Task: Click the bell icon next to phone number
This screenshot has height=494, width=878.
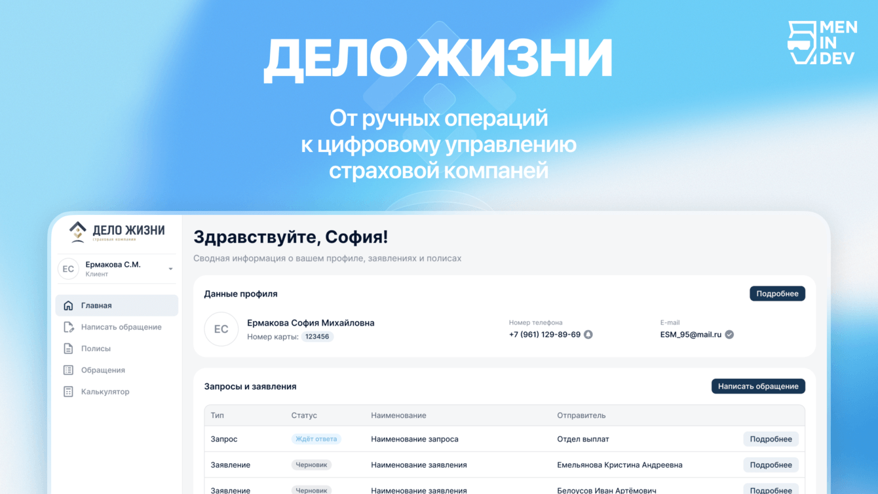Action: [x=588, y=335]
